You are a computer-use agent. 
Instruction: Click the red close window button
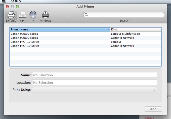tap(8, 7)
